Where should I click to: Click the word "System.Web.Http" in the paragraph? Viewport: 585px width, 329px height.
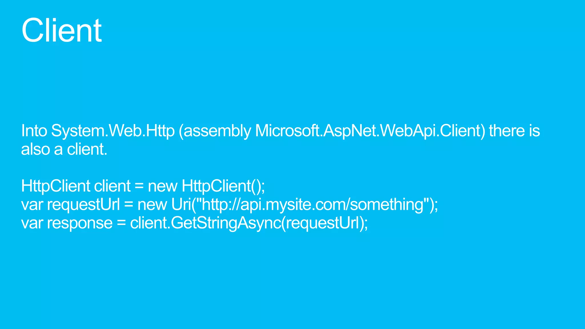click(113, 131)
